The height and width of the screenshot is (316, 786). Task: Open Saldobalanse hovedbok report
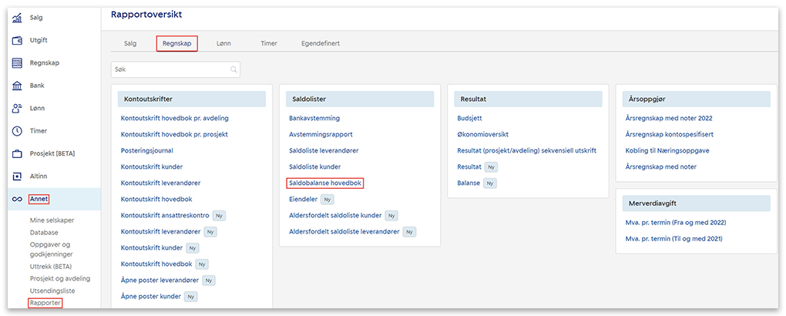(324, 183)
